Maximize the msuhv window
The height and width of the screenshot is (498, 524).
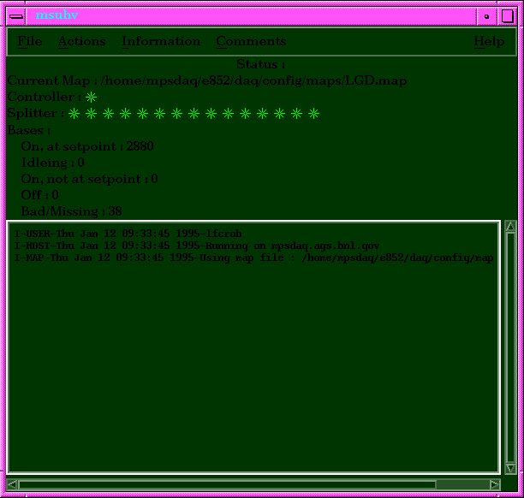click(x=507, y=15)
